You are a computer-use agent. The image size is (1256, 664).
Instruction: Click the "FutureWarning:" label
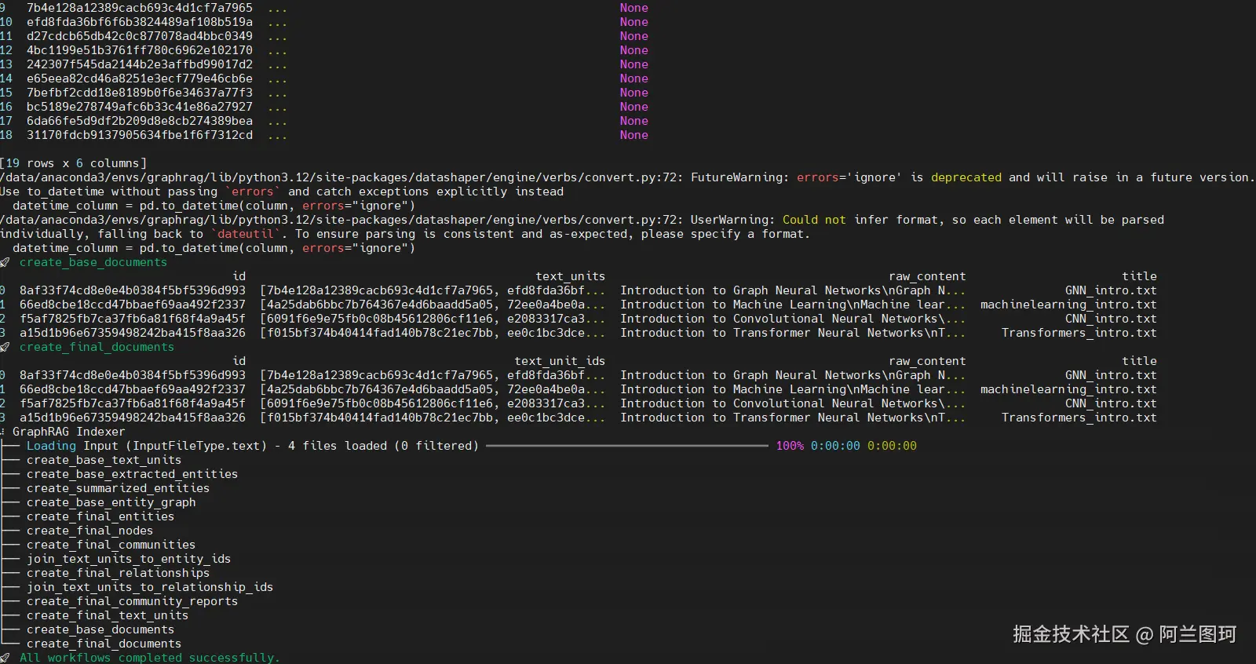pos(739,177)
